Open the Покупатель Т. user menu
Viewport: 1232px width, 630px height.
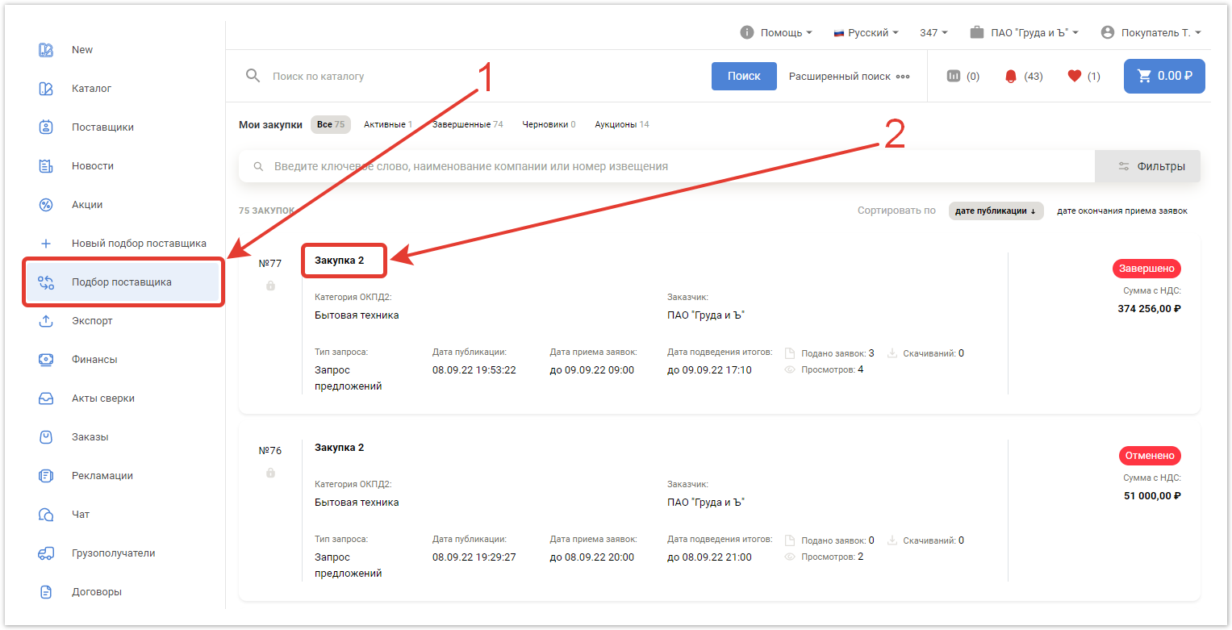1151,33
